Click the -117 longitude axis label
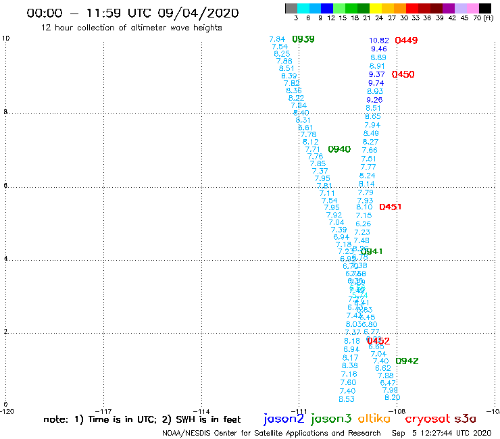Screen dimensions: 500x439 click(x=103, y=411)
